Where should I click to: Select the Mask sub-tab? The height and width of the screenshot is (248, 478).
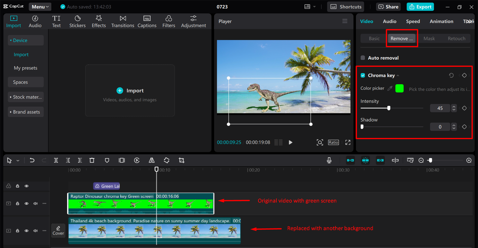[429, 38]
